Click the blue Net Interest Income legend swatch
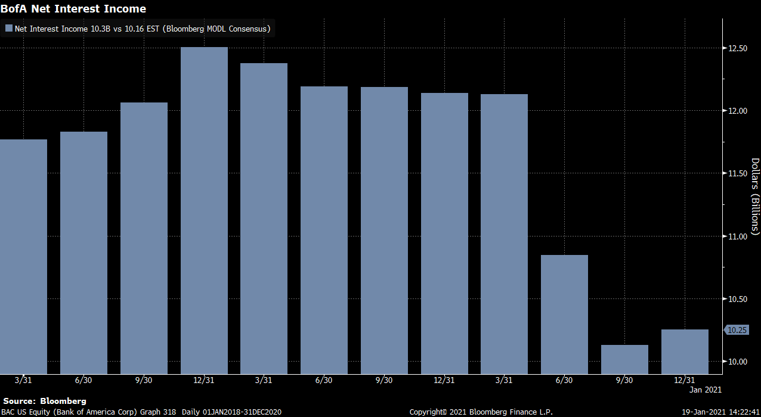Viewport: 761px width, 417px height. point(9,28)
